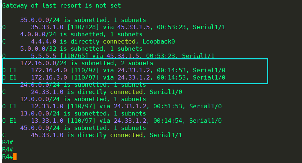Click the 00:51:53 timer on 12.33.1.0 line
Image resolution: width=302 pixels, height=163 pixels.
[x=168, y=106]
